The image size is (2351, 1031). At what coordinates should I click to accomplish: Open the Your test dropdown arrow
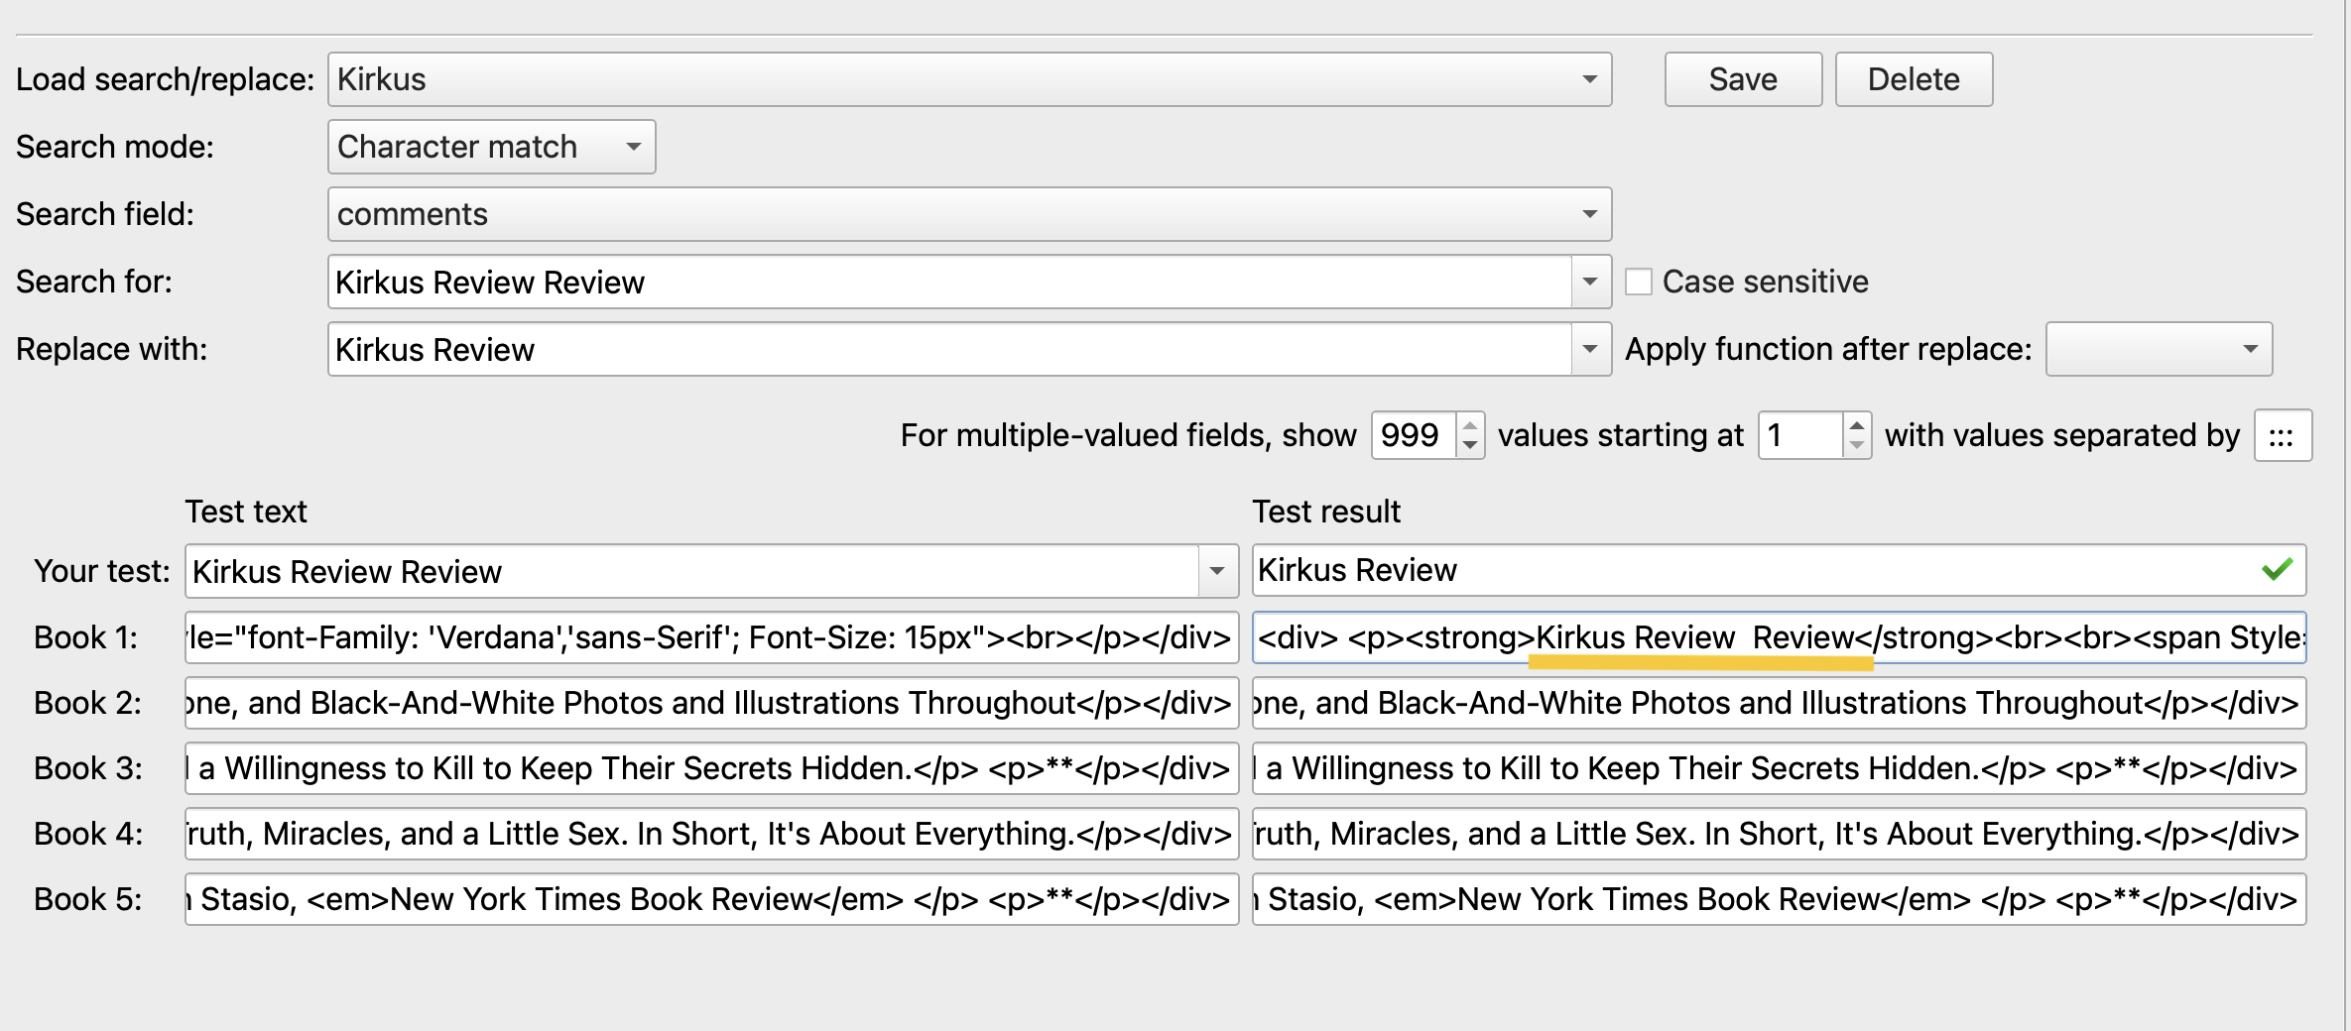[1217, 572]
